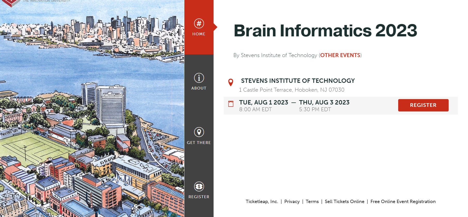Click the Register ticket icon in sidebar
Image resolution: width=468 pixels, height=217 pixels.
[199, 186]
